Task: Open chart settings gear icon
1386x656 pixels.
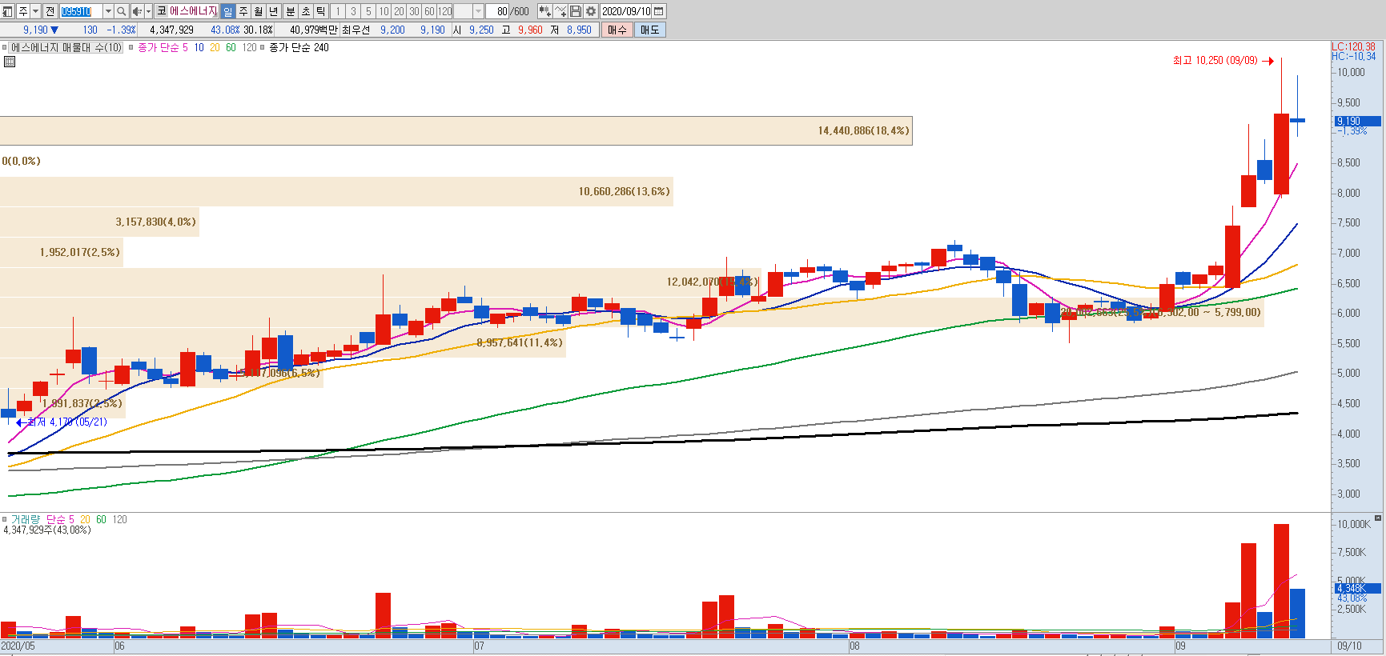Action: (591, 11)
